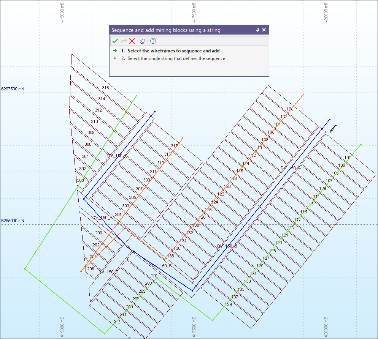Image resolution: width=378 pixels, height=339 pixels.
Task: Select mining block labelled 135
Action: (x=241, y=289)
